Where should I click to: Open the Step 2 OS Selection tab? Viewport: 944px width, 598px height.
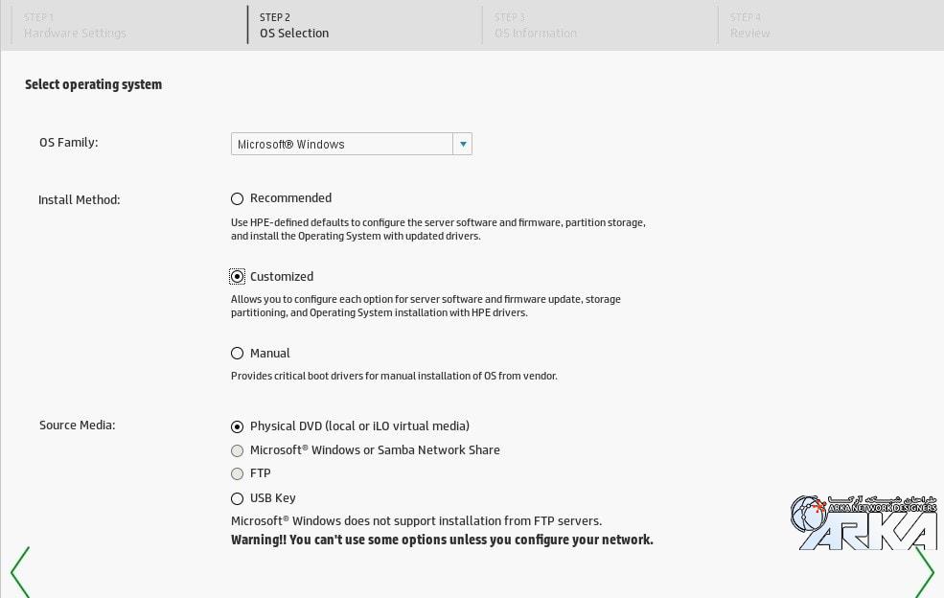[x=294, y=25]
